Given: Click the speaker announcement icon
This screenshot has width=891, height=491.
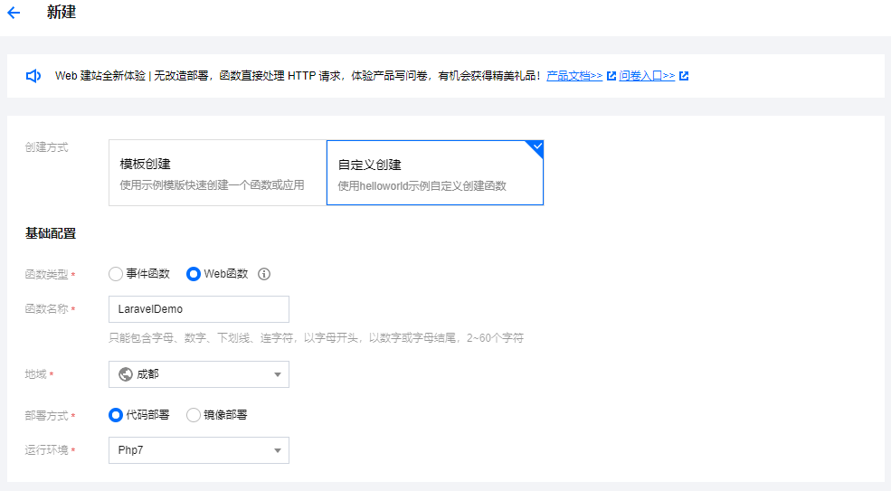Looking at the screenshot, I should point(33,76).
